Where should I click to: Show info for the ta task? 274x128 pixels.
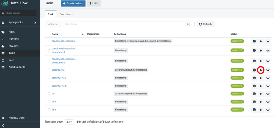click(x=254, y=94)
